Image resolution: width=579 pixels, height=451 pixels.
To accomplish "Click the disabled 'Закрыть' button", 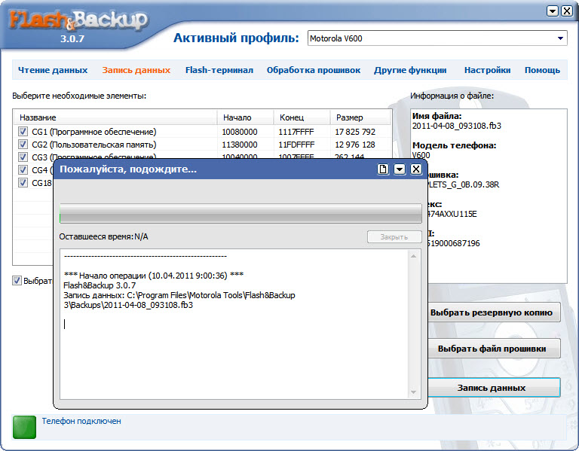I will (x=394, y=236).
